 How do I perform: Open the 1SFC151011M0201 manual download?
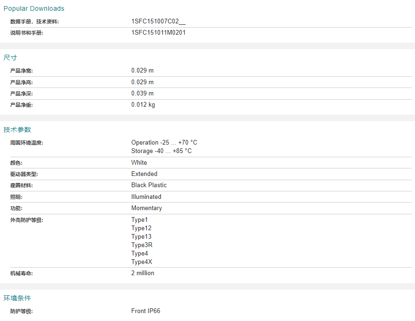158,33
